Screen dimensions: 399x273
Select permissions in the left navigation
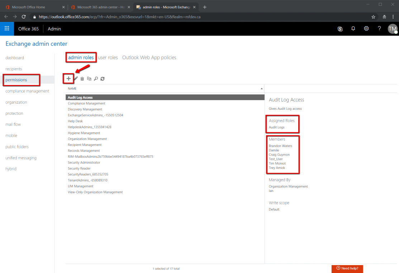[16, 80]
